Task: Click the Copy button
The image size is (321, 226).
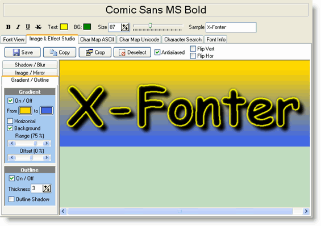Action: tap(60, 52)
